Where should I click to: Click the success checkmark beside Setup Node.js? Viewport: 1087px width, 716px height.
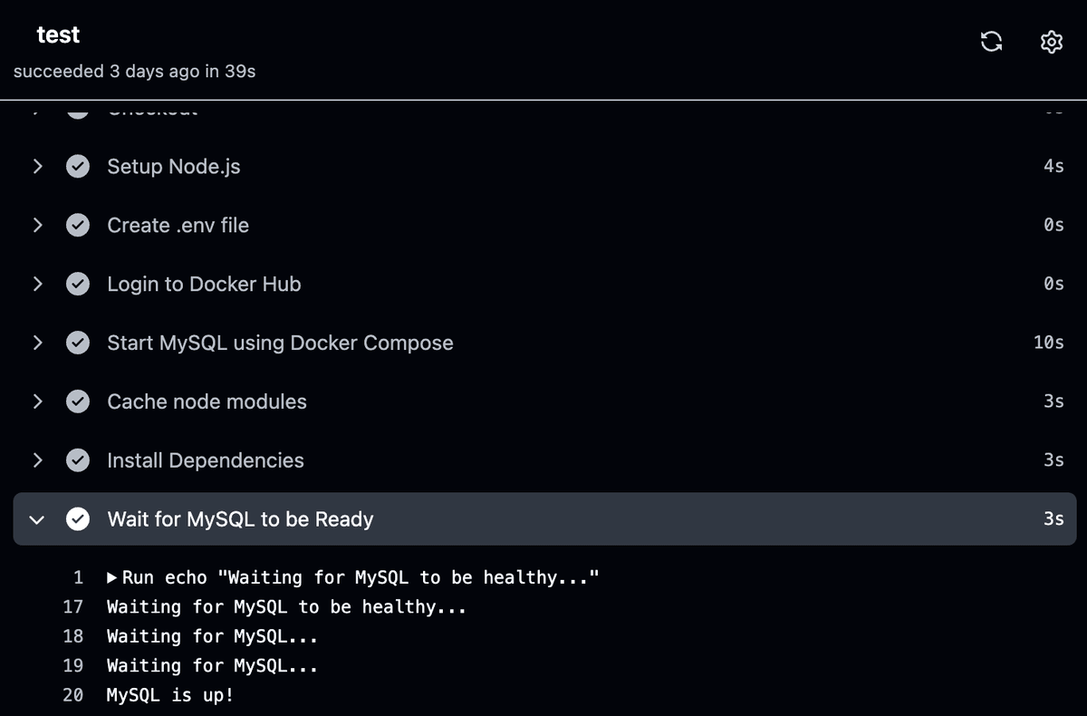[78, 166]
